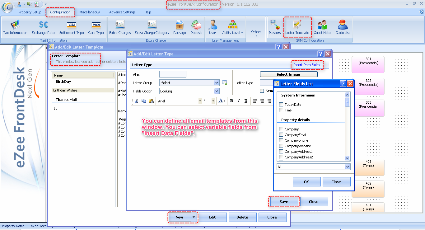Switch to the Configuration tab

tap(60, 12)
